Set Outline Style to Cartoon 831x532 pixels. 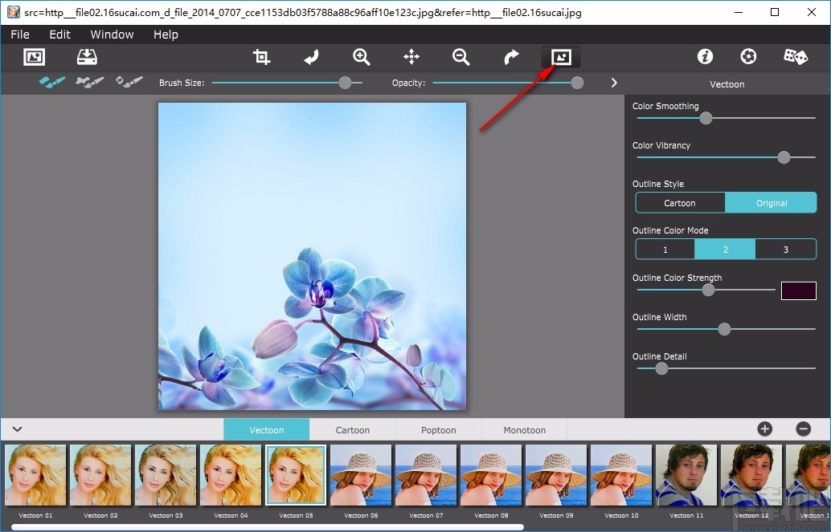tap(680, 203)
